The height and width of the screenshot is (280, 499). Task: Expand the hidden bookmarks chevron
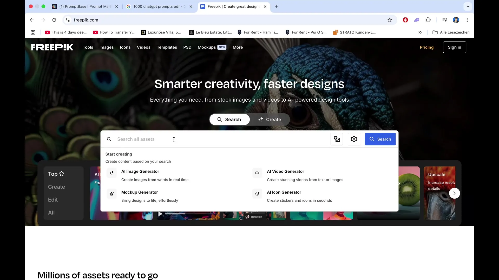(420, 32)
